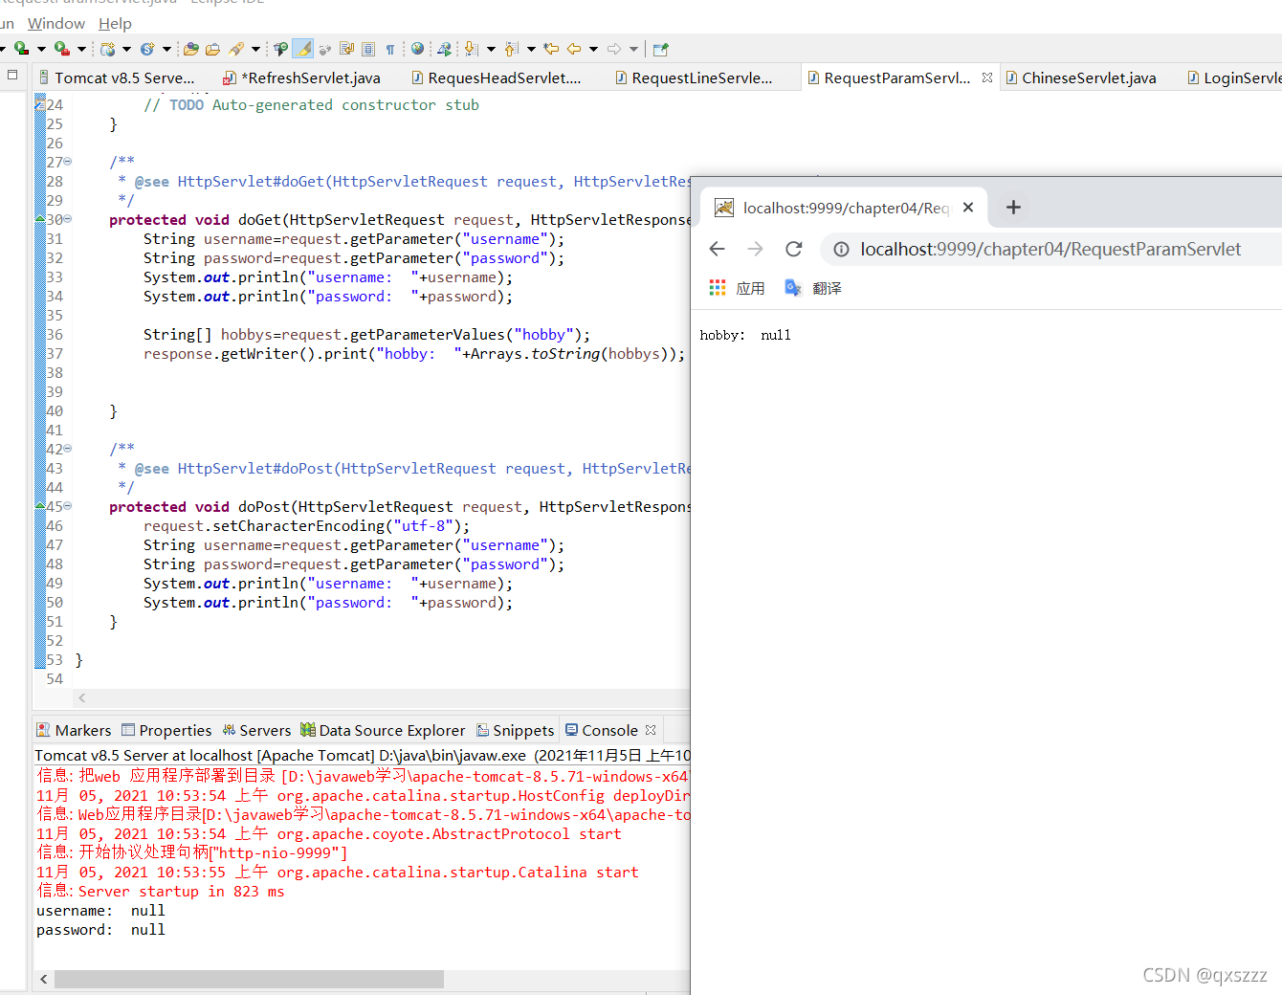Toggle the Word Wrap toolbar icon
The image size is (1282, 995).
click(346, 49)
